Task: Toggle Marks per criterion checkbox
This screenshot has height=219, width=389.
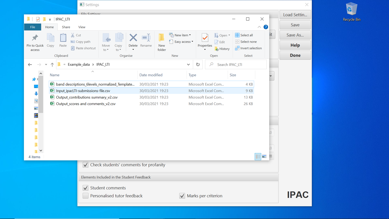Action: pyautogui.click(x=182, y=196)
